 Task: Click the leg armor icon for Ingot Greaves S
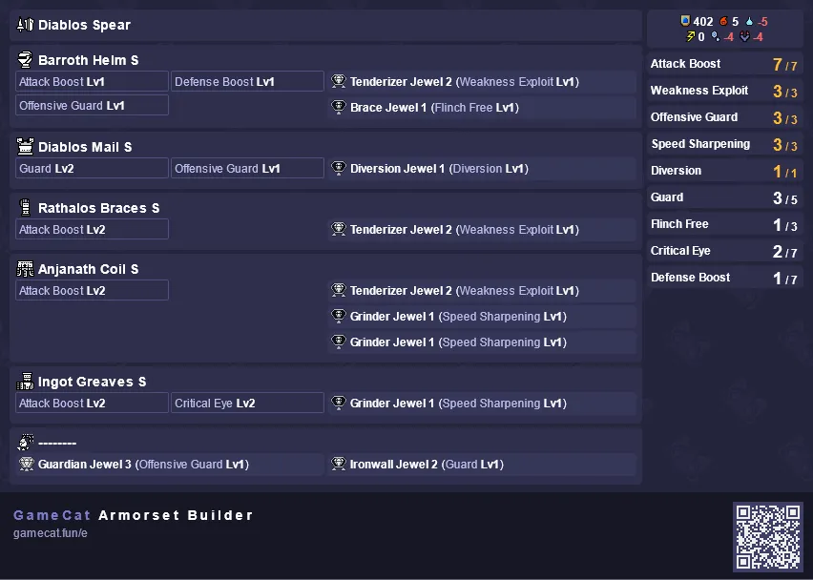pos(25,382)
